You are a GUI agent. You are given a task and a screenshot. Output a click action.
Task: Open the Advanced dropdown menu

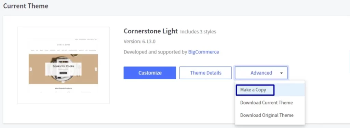coord(261,73)
